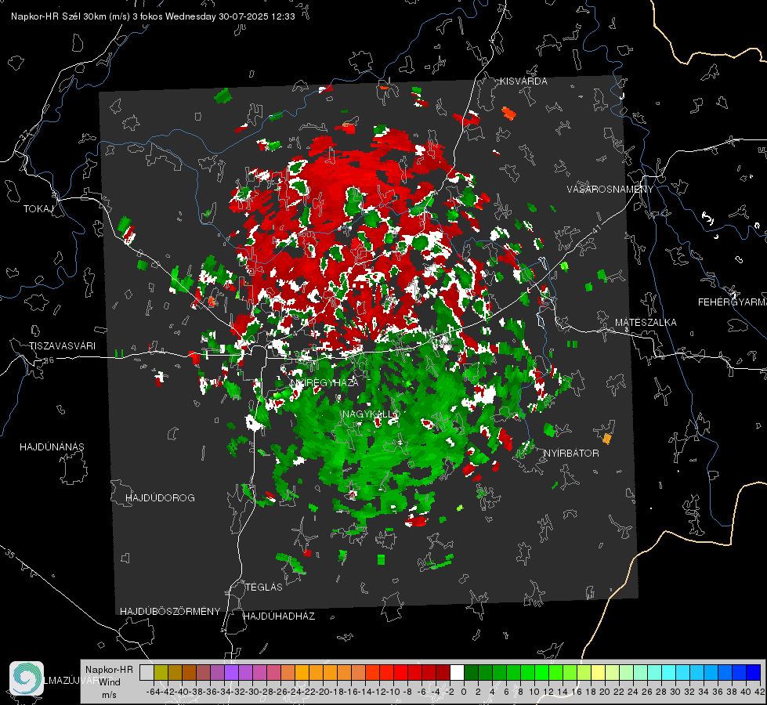Click the legend value label '42'
767x705 pixels.
pos(760,692)
